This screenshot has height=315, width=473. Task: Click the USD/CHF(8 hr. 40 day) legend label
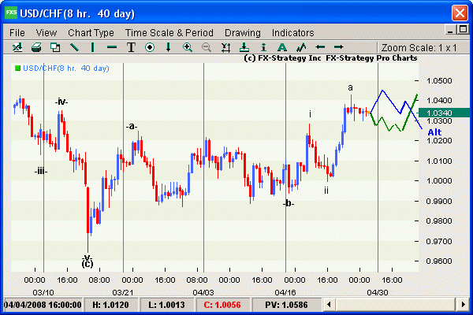[66, 69]
